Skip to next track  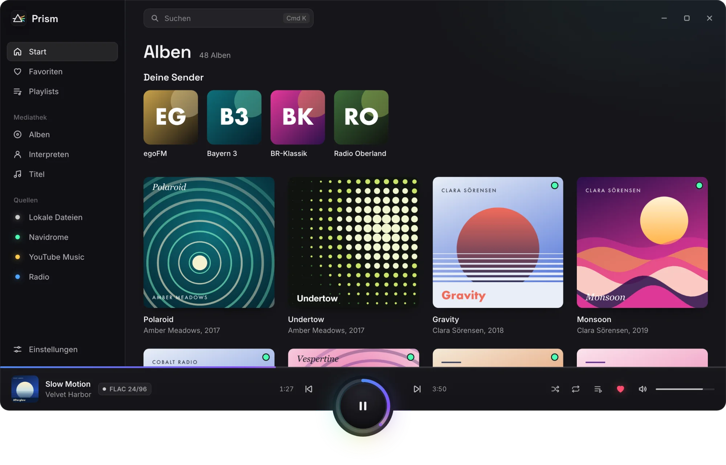pyautogui.click(x=417, y=389)
